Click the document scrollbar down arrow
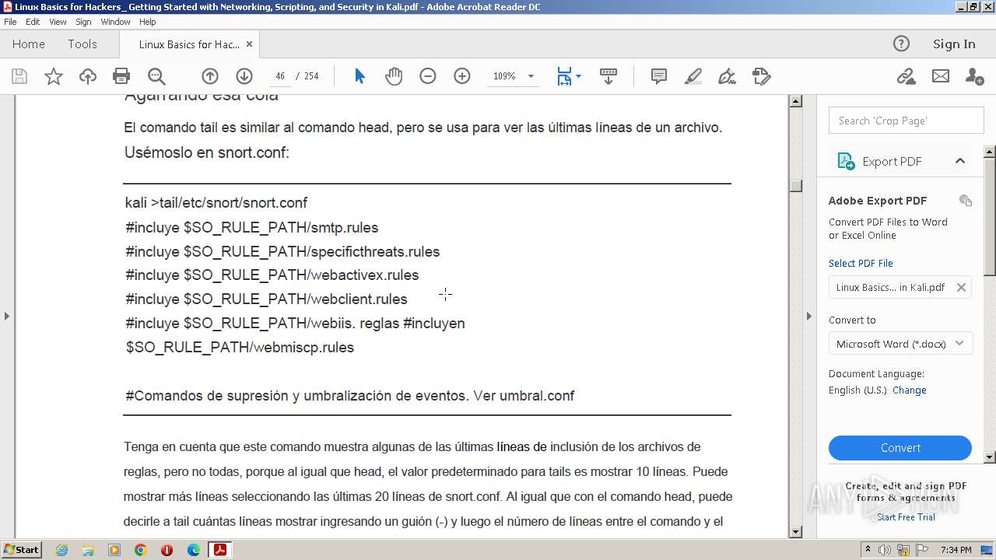This screenshot has width=996, height=560. tap(795, 532)
